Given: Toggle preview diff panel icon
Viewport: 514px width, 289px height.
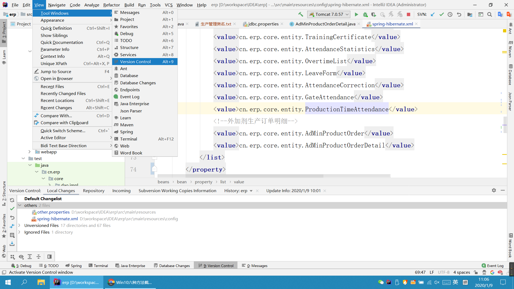Looking at the screenshot, I should (50, 257).
